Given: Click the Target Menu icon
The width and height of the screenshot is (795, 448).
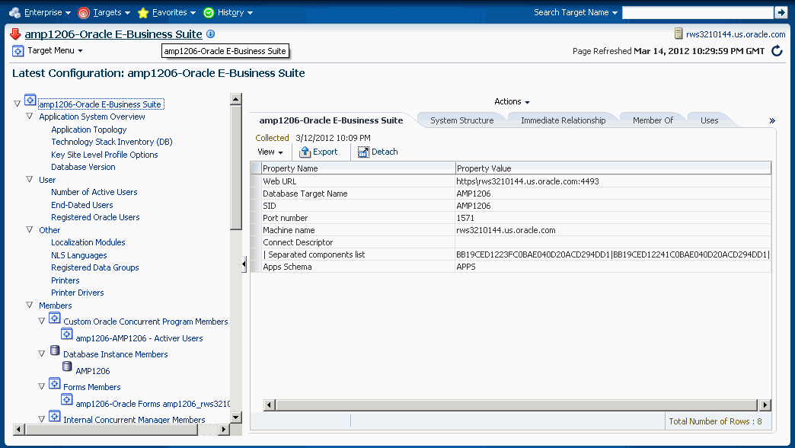Looking at the screenshot, I should [x=18, y=51].
